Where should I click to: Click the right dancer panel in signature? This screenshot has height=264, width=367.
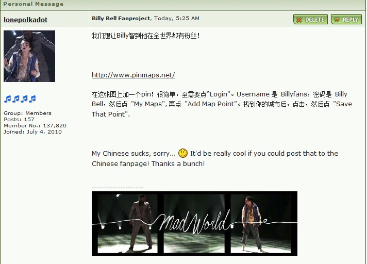[260, 223]
